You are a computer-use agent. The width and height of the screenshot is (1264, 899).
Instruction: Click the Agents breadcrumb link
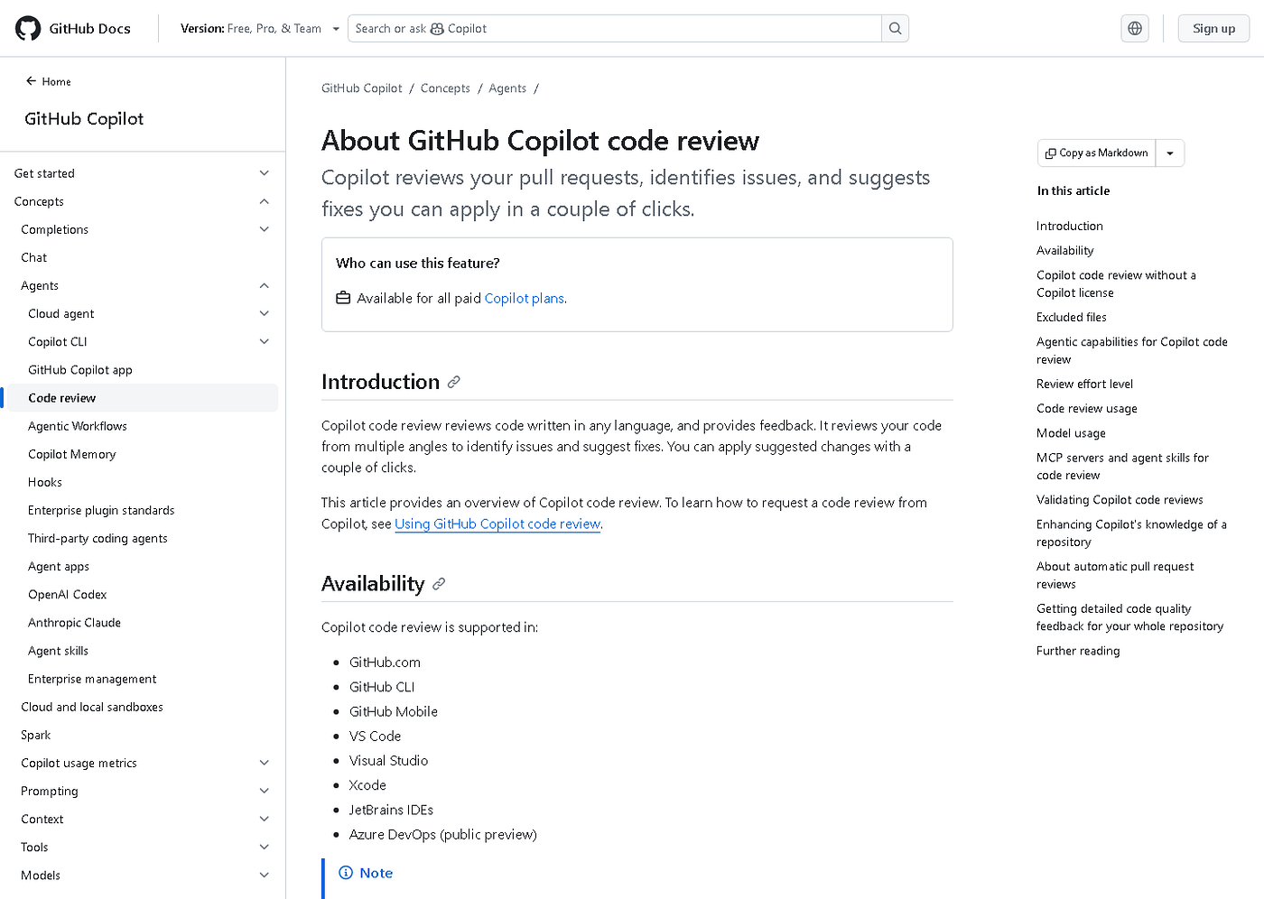(507, 88)
